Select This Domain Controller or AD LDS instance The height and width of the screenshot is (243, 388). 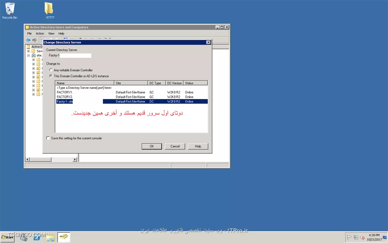click(x=51, y=76)
